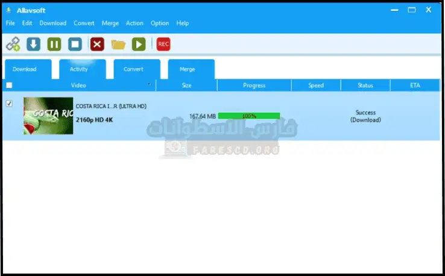
Task: Open the Option menu
Action: 160,24
